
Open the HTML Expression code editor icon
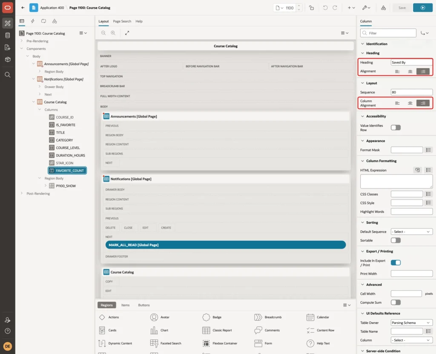coord(417,170)
